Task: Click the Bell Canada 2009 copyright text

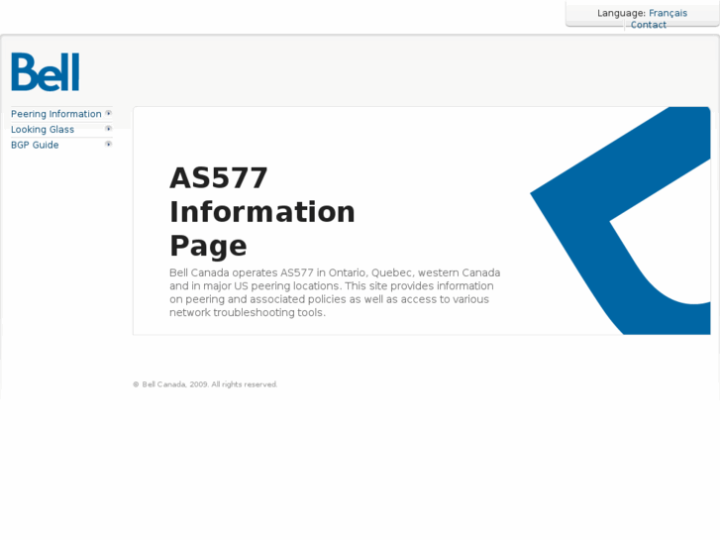Action: point(205,384)
